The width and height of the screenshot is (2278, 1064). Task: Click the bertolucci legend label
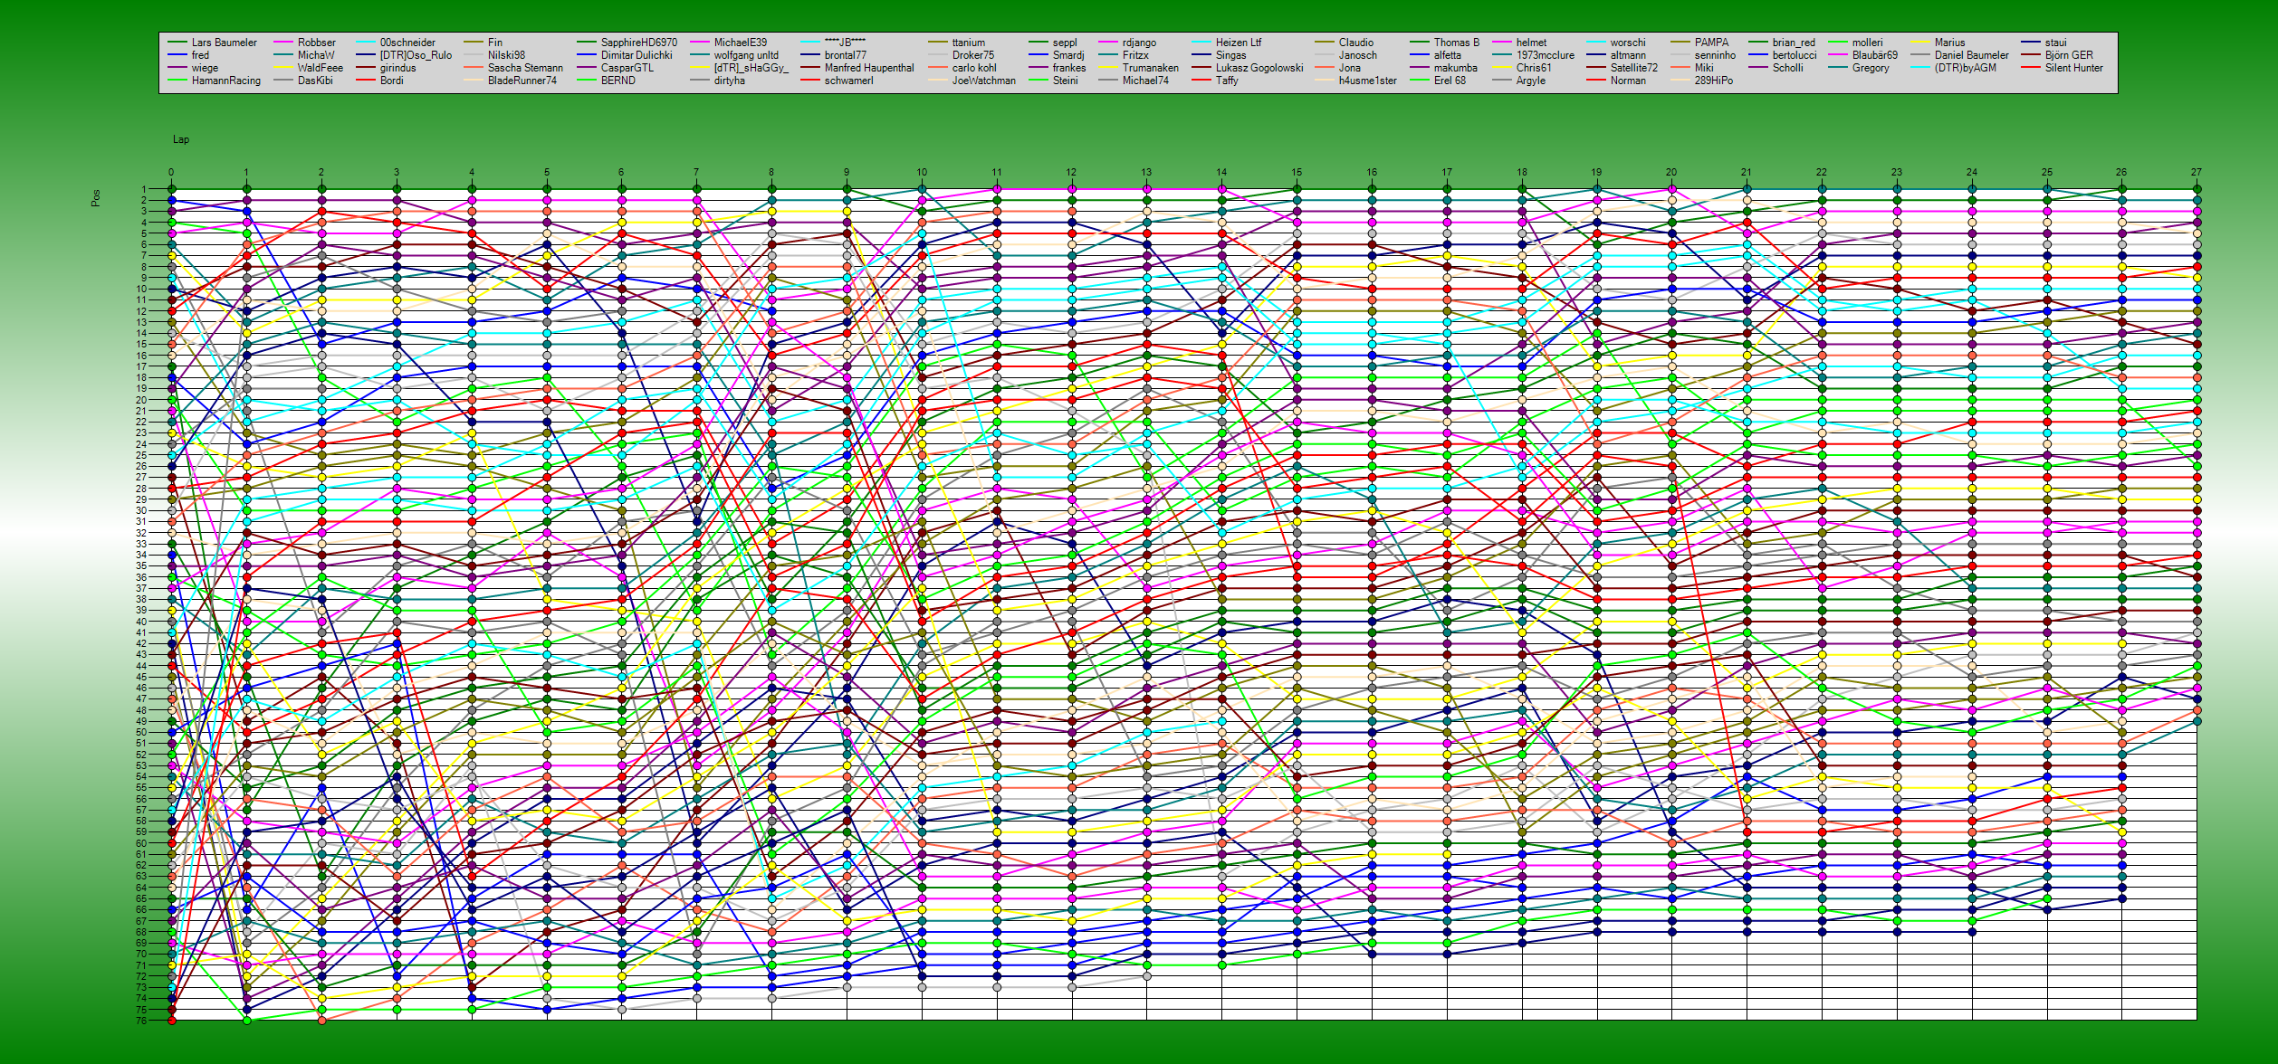coord(1794,55)
